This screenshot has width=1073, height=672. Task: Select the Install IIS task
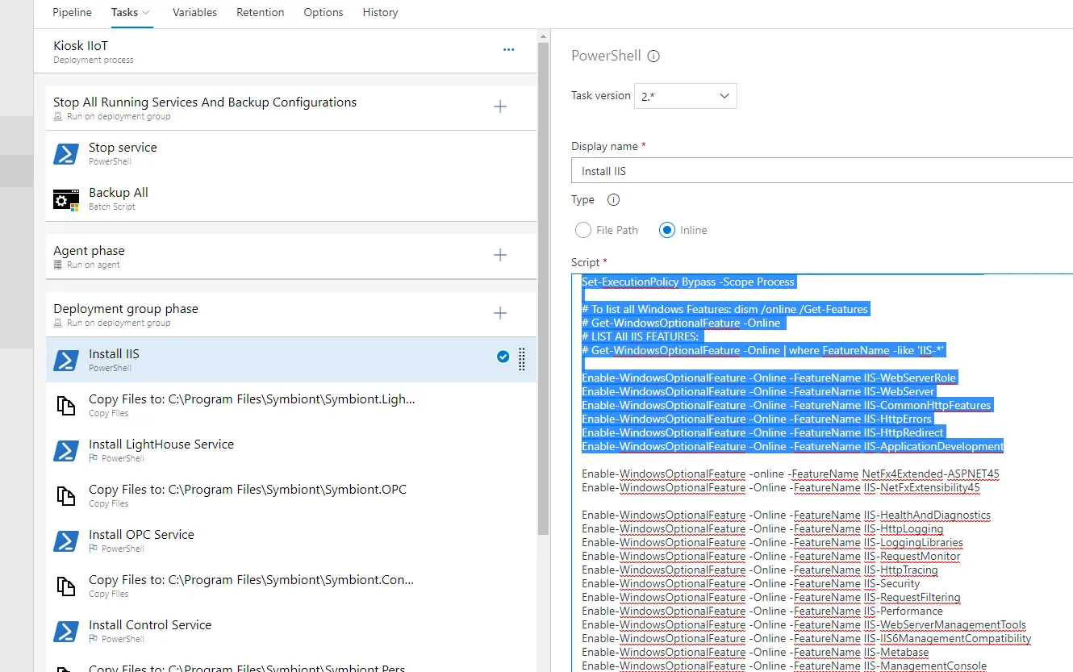tap(292, 360)
